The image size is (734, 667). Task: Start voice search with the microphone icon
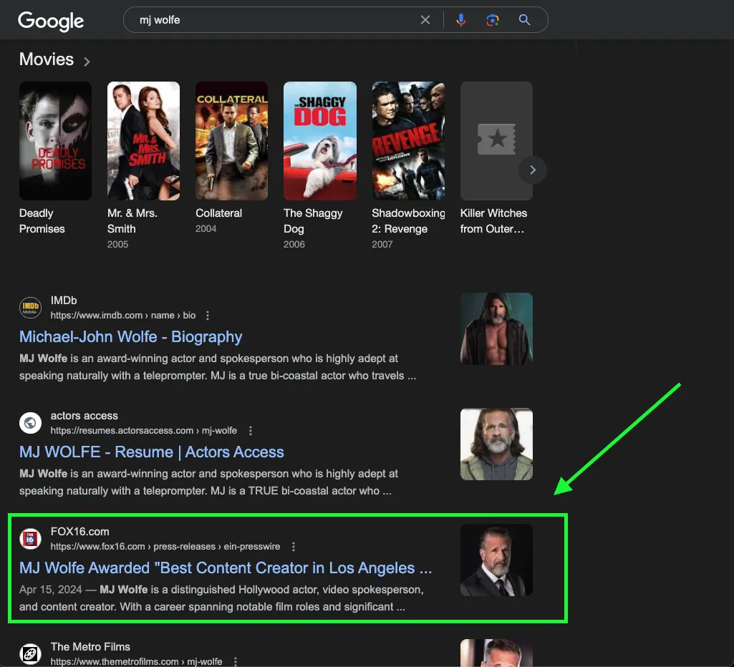click(461, 20)
